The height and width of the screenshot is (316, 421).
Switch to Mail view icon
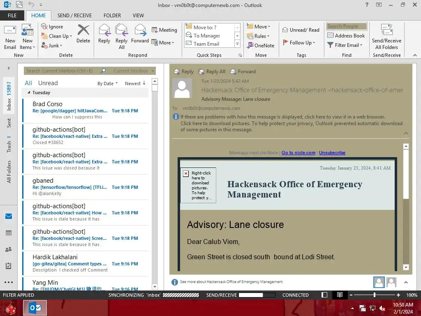pyautogui.click(x=9, y=216)
